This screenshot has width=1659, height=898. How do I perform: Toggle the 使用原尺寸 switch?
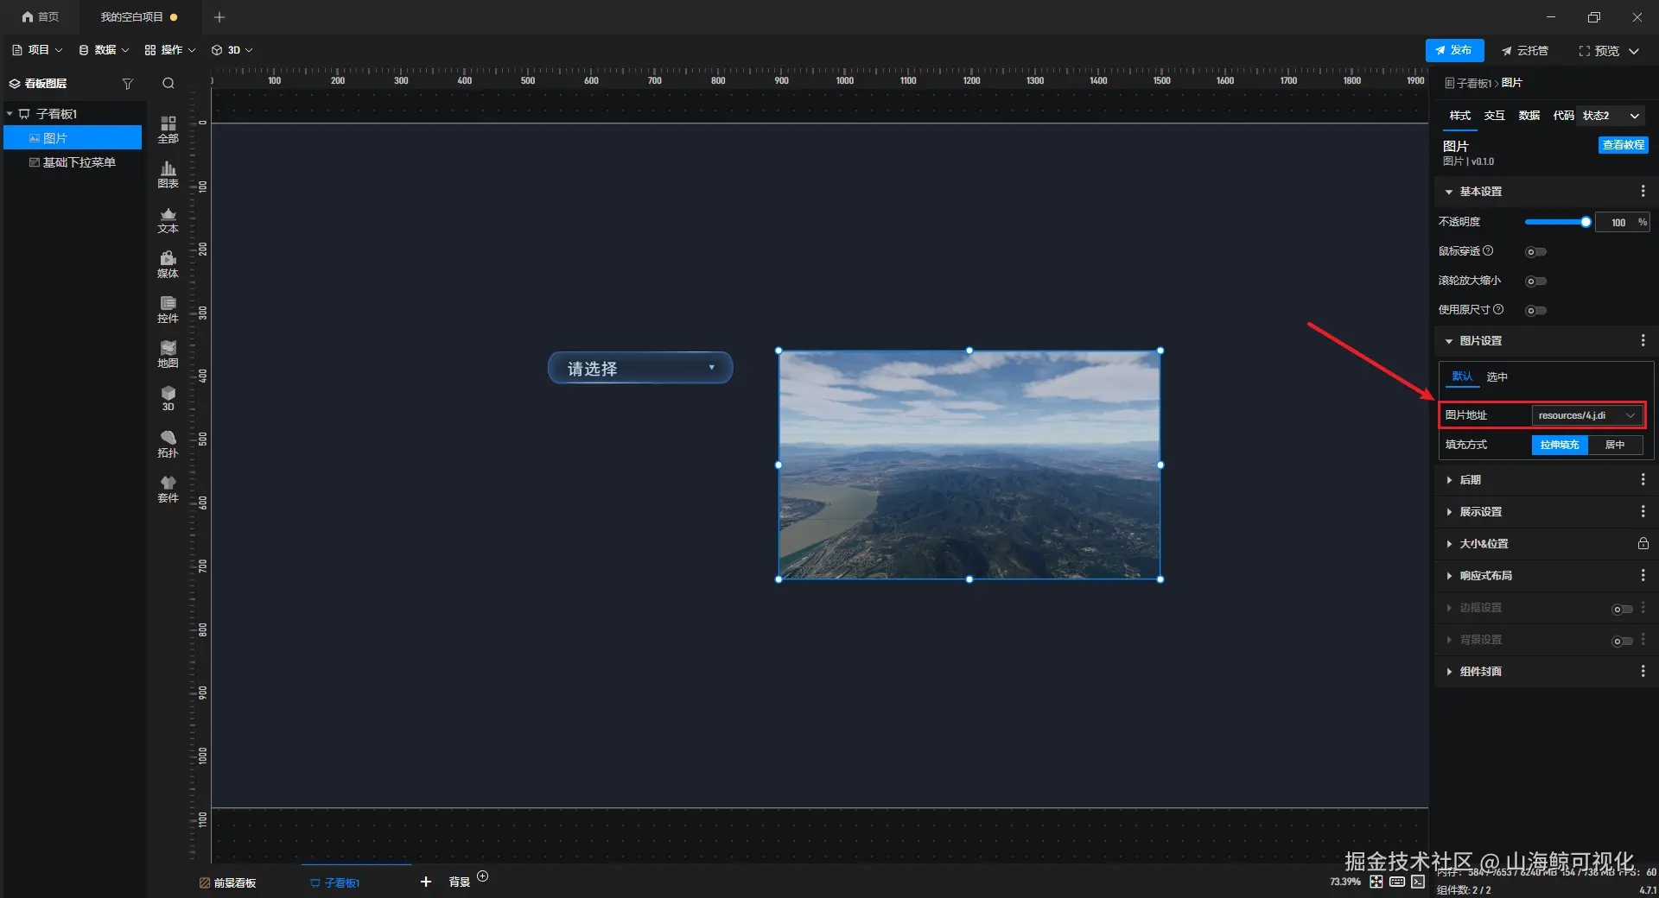click(x=1535, y=311)
